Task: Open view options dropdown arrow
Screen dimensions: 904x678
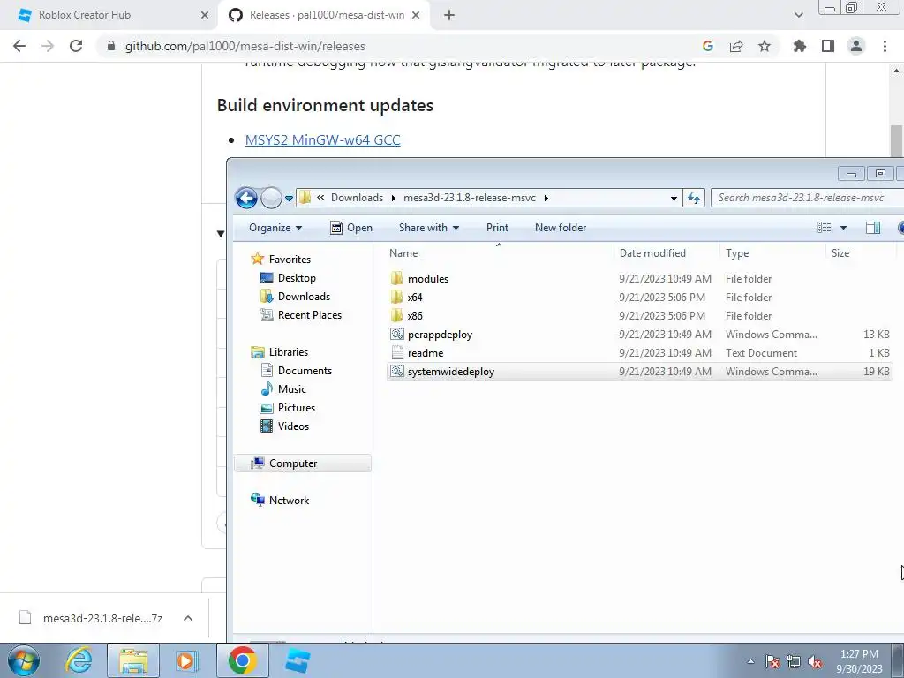Action: coord(843,228)
